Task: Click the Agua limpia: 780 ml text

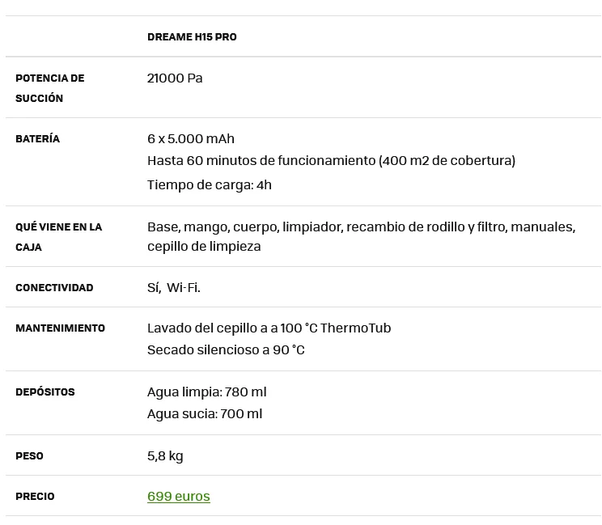Action: pyautogui.click(x=206, y=392)
